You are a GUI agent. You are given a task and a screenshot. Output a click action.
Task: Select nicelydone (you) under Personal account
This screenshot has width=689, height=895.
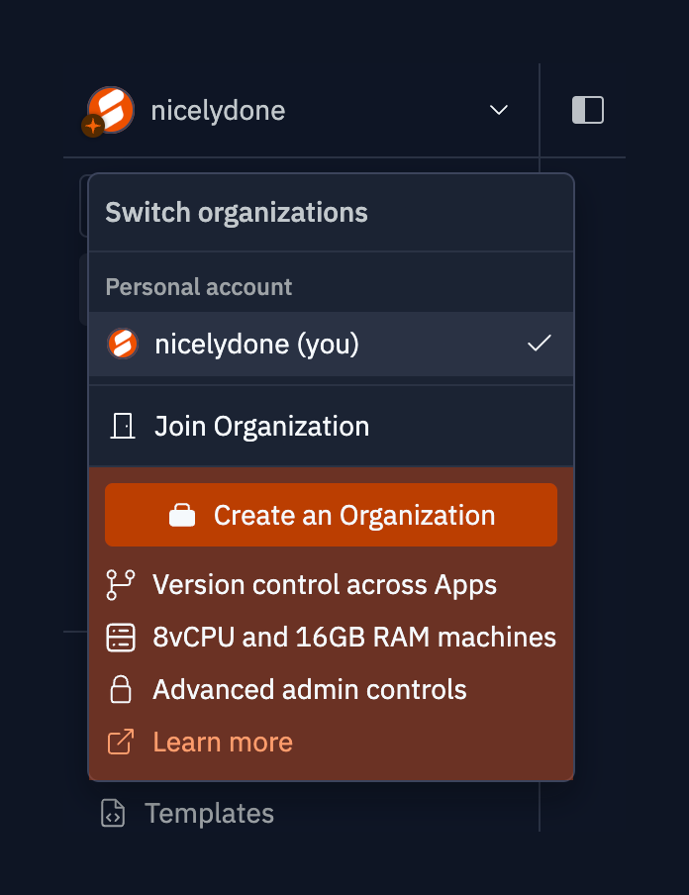pyautogui.click(x=256, y=344)
